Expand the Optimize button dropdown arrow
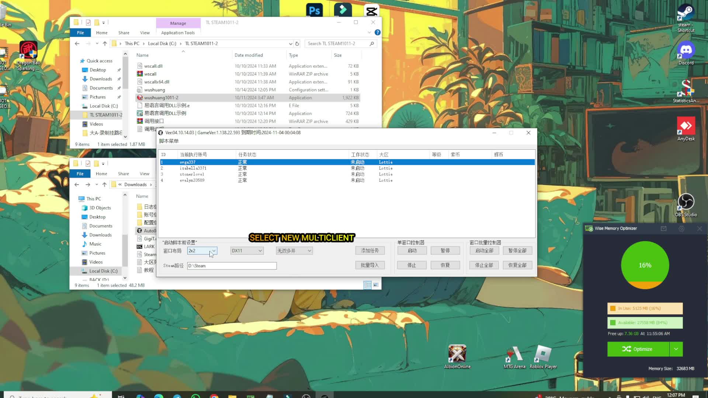 [676, 349]
